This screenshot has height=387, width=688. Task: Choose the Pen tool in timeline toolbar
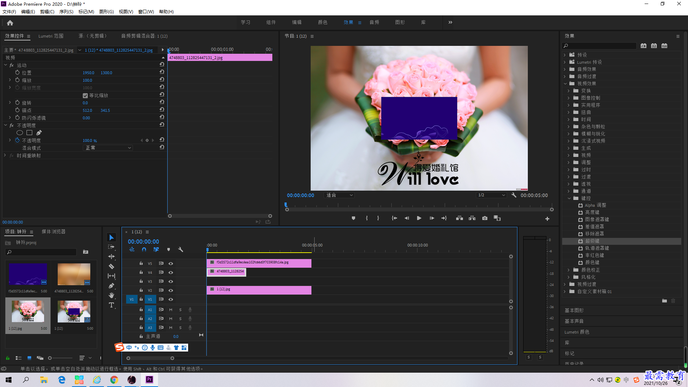pos(111,286)
